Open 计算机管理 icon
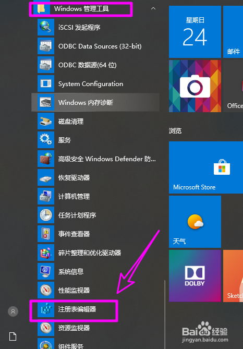Viewport: 243px width, 349px height. pos(46,196)
